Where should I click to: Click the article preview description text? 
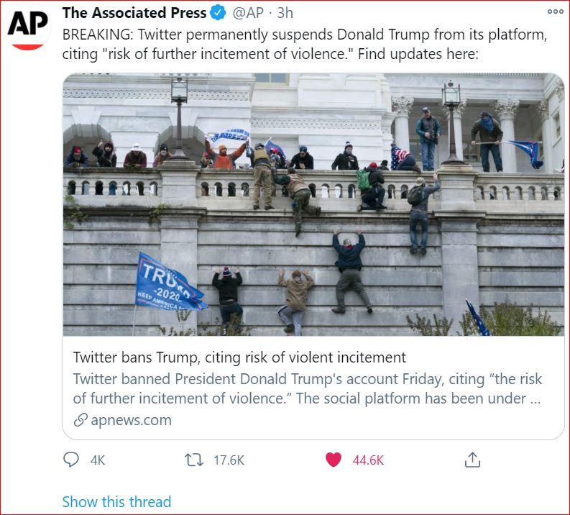[307, 388]
